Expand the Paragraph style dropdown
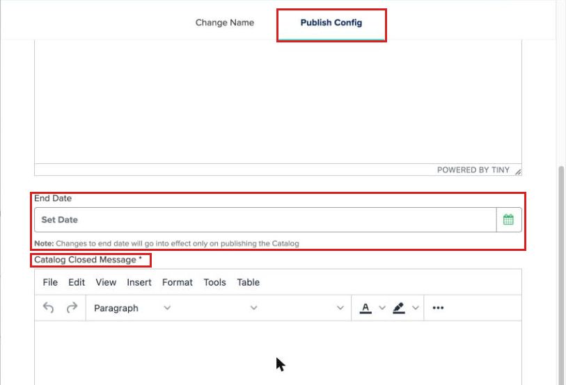The image size is (566, 385). point(132,308)
